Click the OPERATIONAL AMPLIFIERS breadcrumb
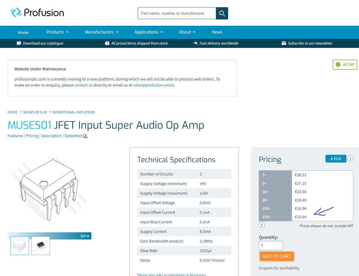The height and width of the screenshot is (276, 359). point(73,112)
